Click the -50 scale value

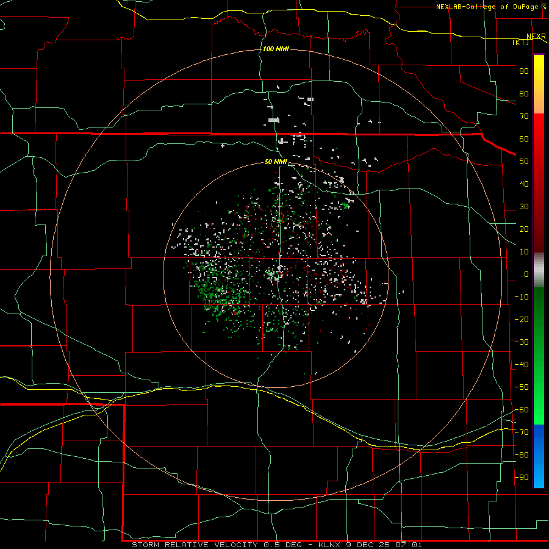522,387
